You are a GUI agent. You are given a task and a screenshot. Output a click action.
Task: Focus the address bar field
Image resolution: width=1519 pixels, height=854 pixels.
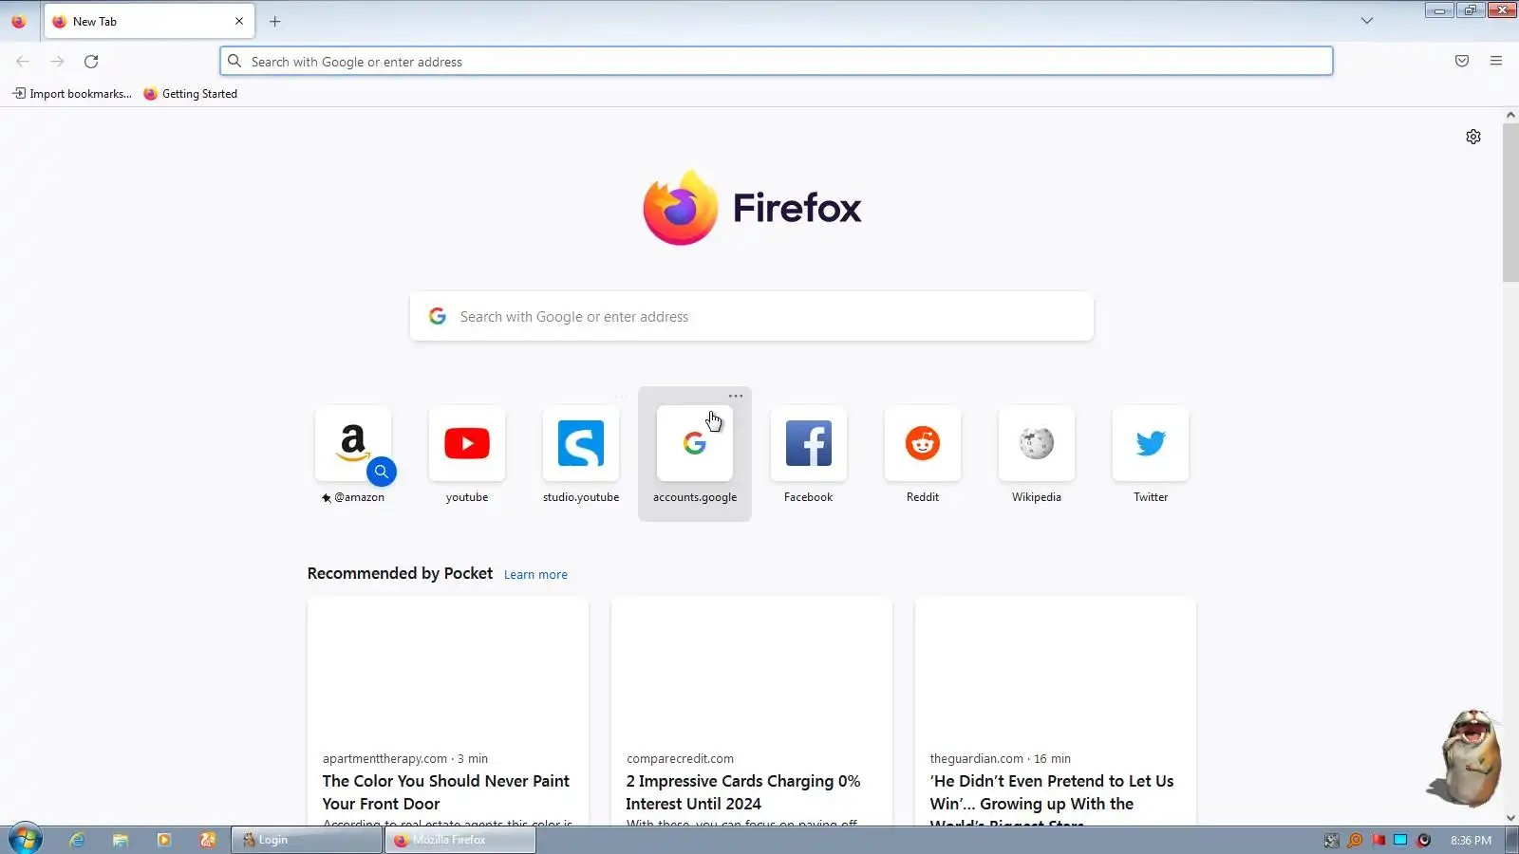pyautogui.click(x=777, y=61)
